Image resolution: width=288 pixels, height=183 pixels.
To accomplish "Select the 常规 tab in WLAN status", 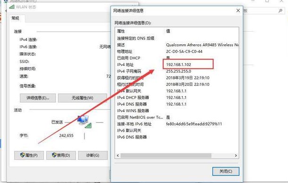I will (x=15, y=18).
